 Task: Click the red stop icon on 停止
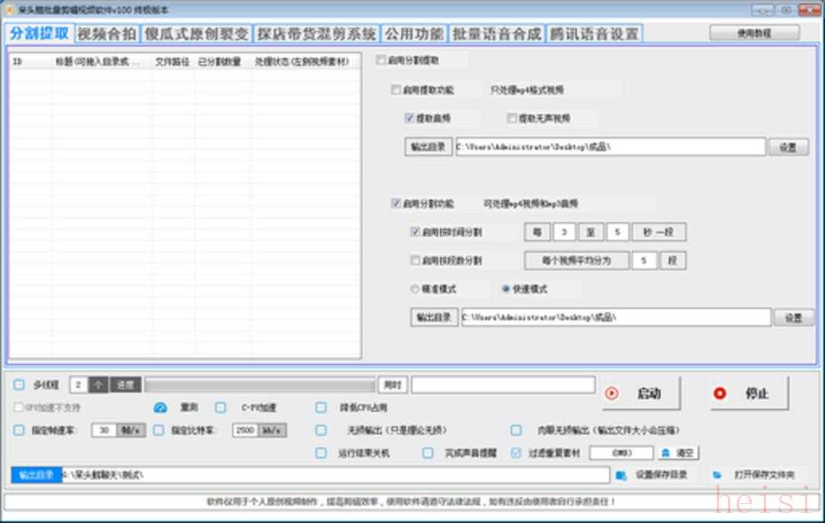click(720, 393)
